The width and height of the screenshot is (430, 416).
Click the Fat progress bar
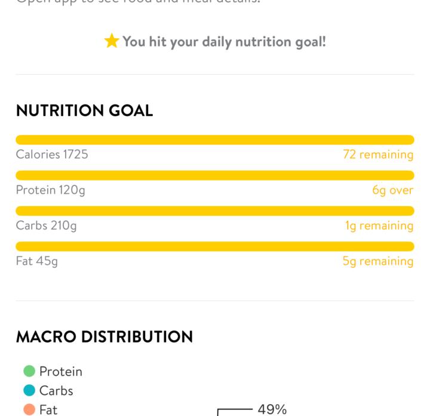pos(215,246)
